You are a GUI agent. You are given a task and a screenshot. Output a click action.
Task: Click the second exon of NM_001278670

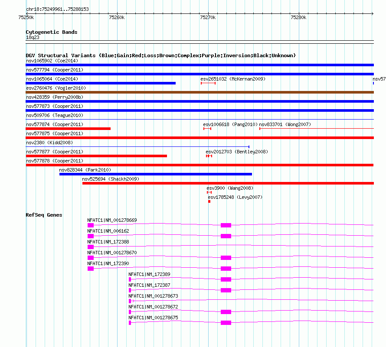click(x=226, y=258)
